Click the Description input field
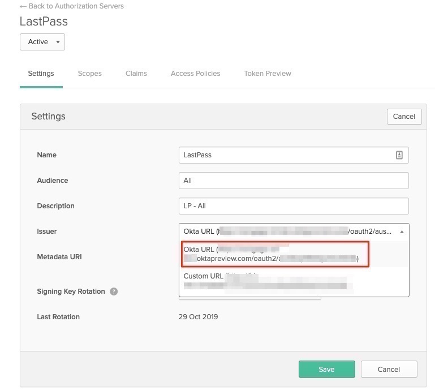Screen dimensions: 435x390 (294, 206)
